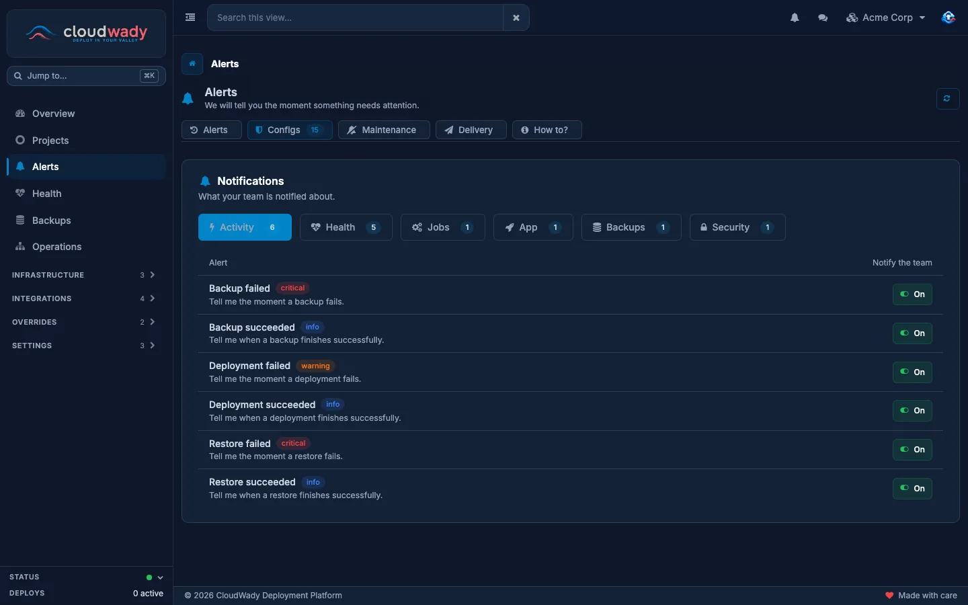The image size is (968, 605).
Task: Click the Alert column header
Action: 218,263
